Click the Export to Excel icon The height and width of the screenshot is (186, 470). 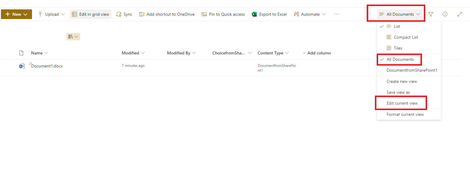click(x=254, y=14)
